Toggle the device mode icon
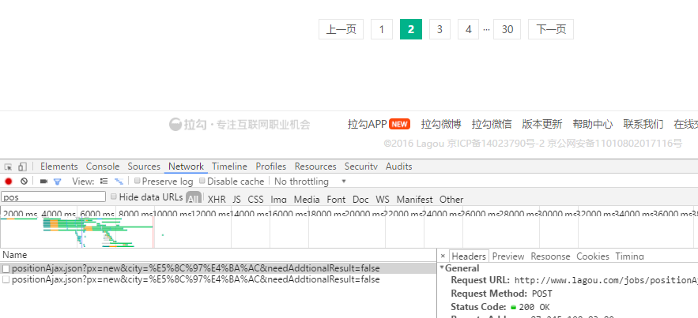The image size is (698, 318). pos(22,167)
